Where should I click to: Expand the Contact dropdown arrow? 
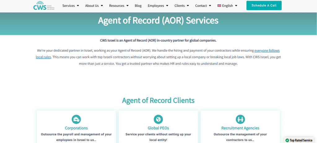tap(210, 6)
